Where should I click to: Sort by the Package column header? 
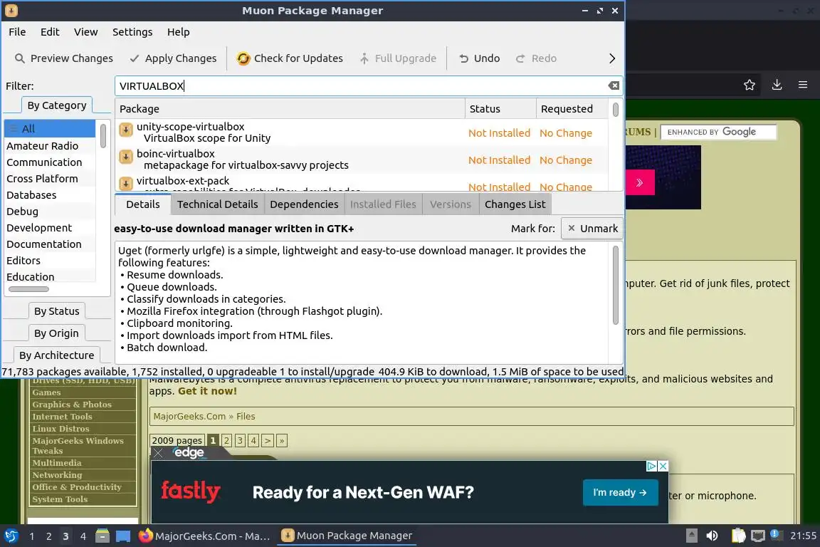(290, 109)
